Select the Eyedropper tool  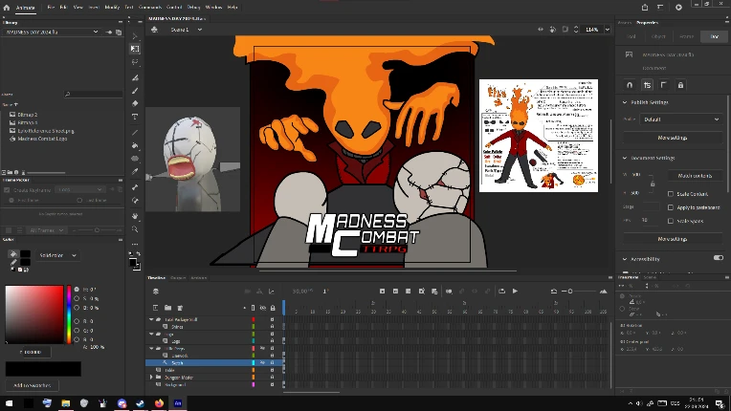coord(135,171)
